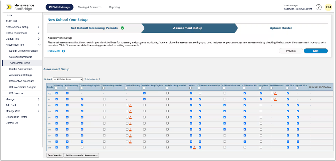The image size is (336, 161).
Task: Check CBMreading English for grade 09
Action: [x=82, y=147]
